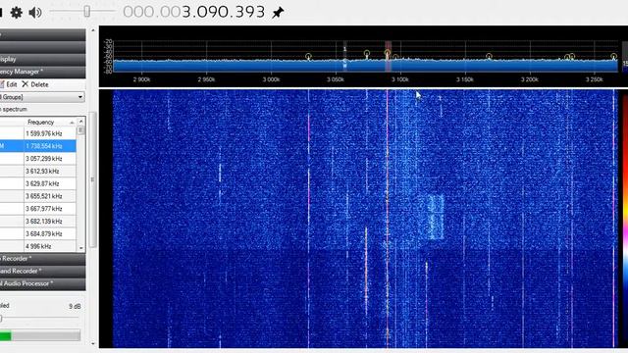
Task: Mute audio with the speaker icon
Action: click(35, 13)
